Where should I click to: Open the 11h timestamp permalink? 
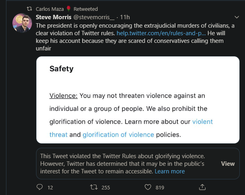(x=125, y=17)
